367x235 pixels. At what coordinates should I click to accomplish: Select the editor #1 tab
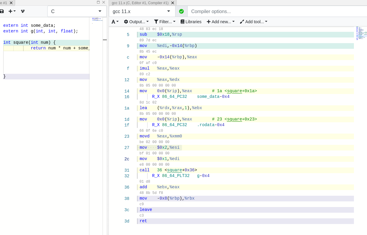pos(4,3)
